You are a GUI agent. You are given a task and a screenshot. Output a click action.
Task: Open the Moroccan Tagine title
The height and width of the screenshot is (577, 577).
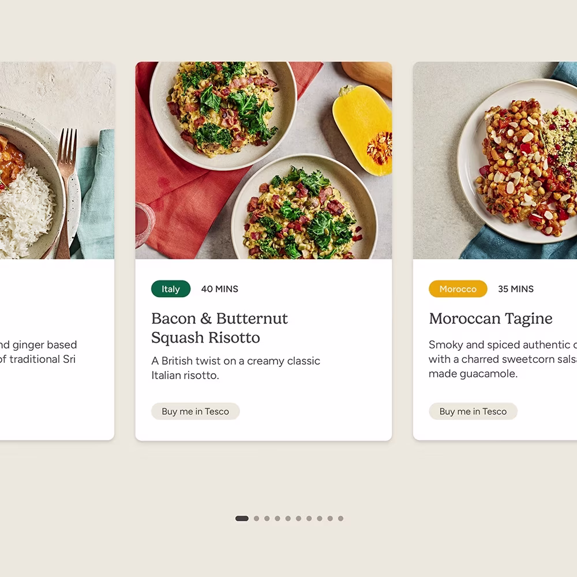[490, 319]
